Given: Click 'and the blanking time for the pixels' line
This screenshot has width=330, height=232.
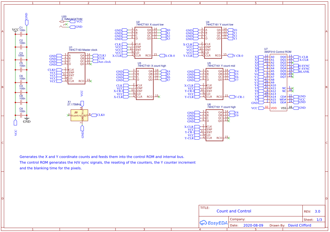Looking at the screenshot, I should point(51,168).
